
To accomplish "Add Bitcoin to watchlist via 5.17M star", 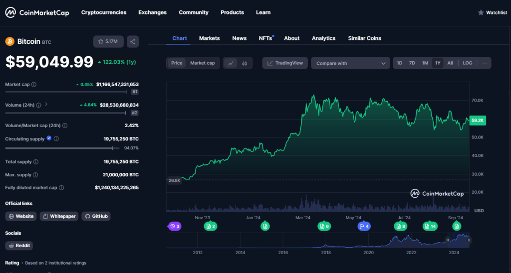I will 108,41.
